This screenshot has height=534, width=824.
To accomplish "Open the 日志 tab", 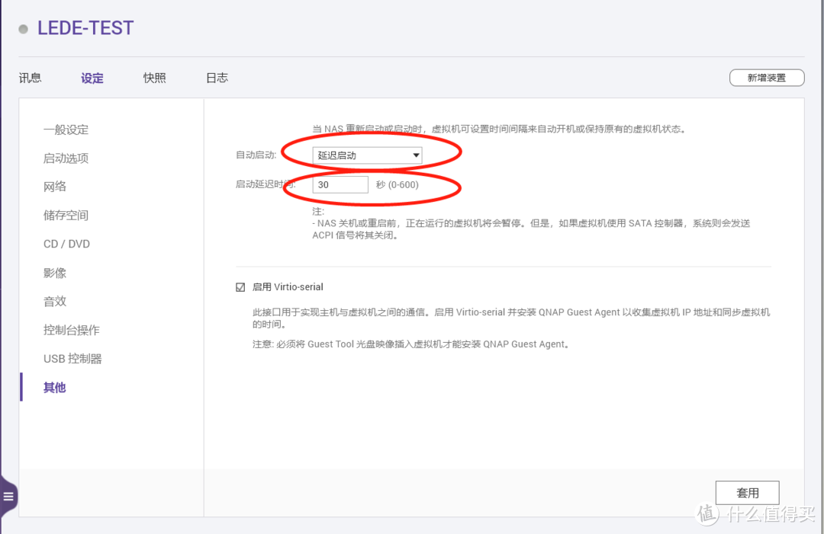I will pos(217,77).
